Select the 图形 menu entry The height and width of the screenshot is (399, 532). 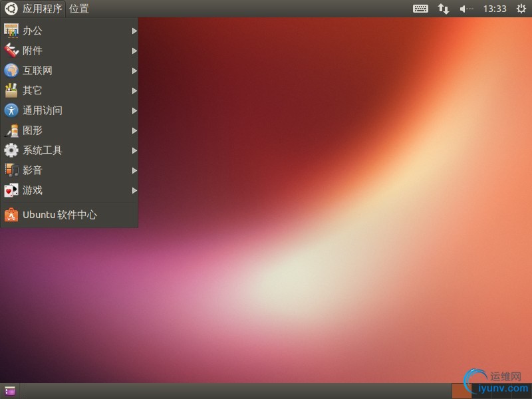[x=69, y=130]
